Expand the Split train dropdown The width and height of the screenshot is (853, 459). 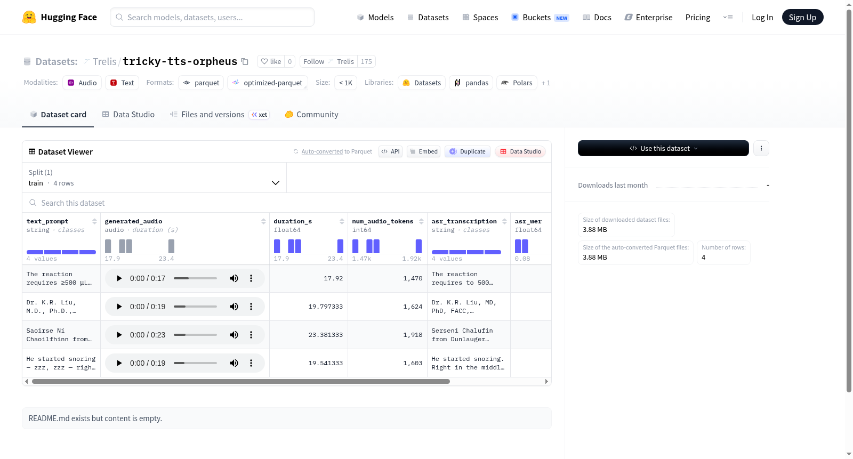155,178
